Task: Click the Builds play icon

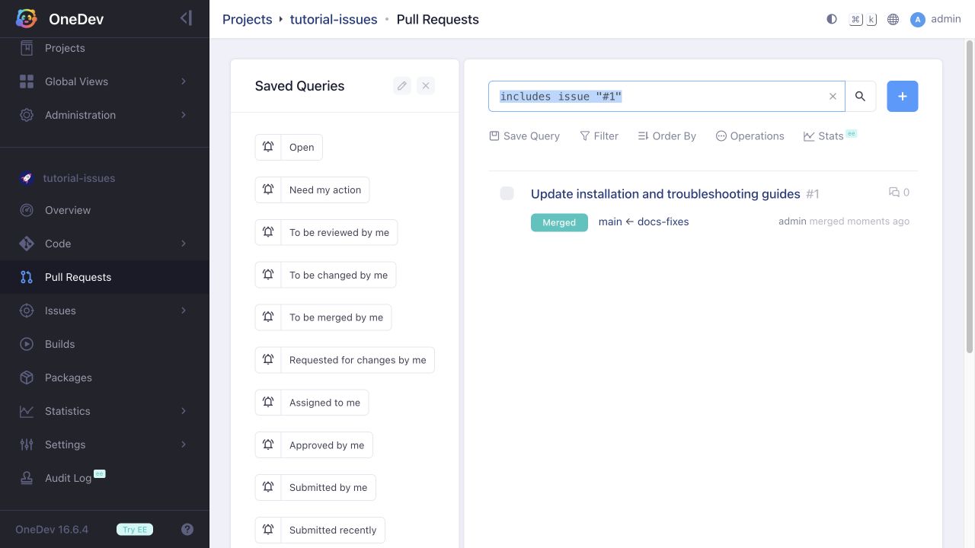Action: tap(27, 344)
